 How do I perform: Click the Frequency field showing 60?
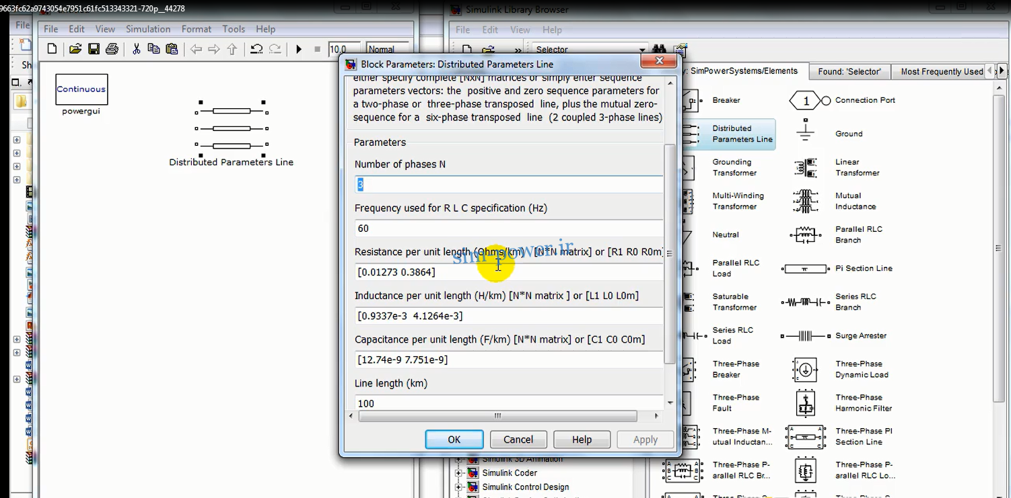pyautogui.click(x=509, y=229)
